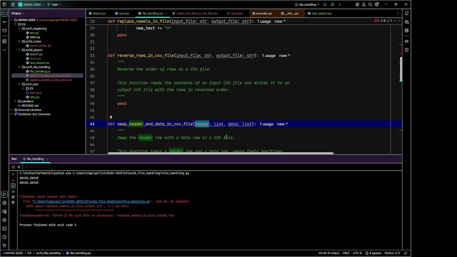Viewport: 457px width, 257px height.
Task: Open the iti0102-2025 project dropdown
Action: pyautogui.click(x=31, y=5)
